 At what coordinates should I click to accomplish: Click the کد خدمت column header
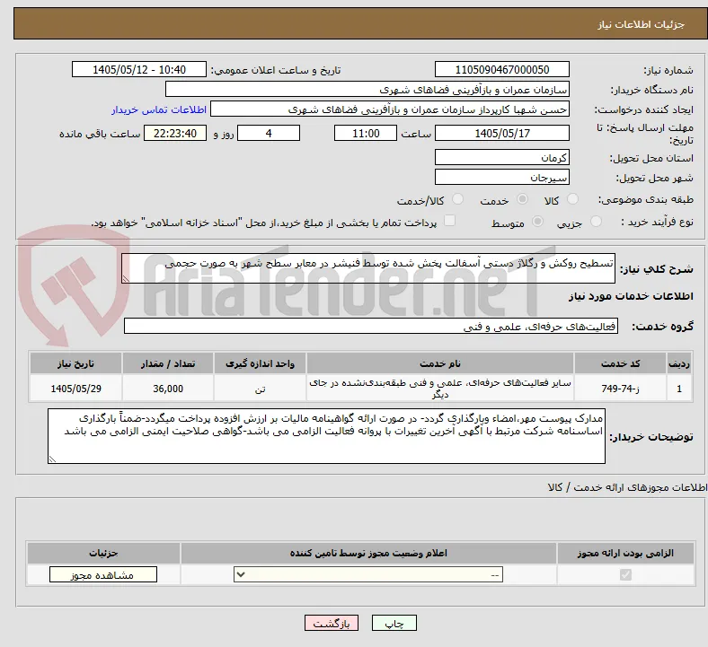coord(621,363)
